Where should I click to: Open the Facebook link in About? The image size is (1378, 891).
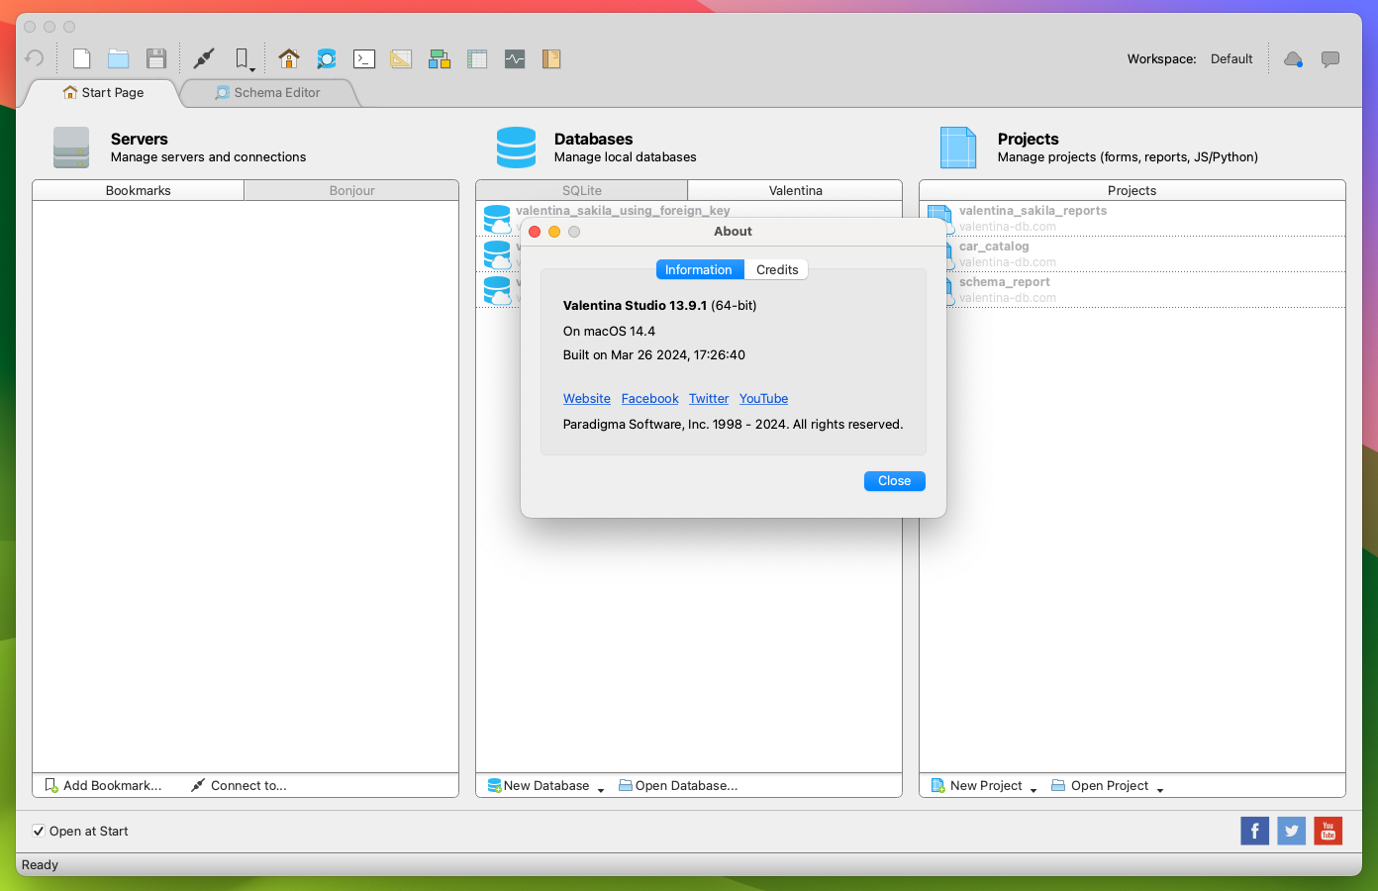coord(650,399)
